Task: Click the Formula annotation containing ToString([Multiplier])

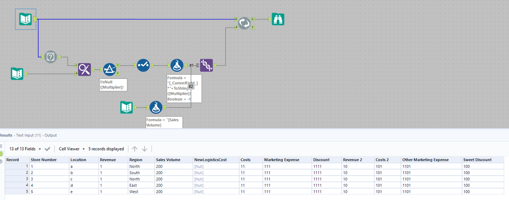Action: pyautogui.click(x=184, y=89)
